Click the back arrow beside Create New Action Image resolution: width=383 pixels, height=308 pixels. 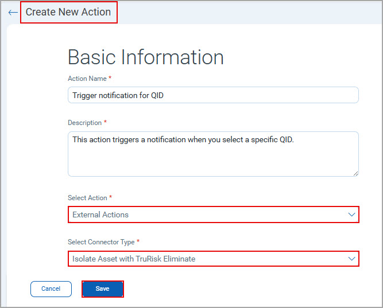13,13
